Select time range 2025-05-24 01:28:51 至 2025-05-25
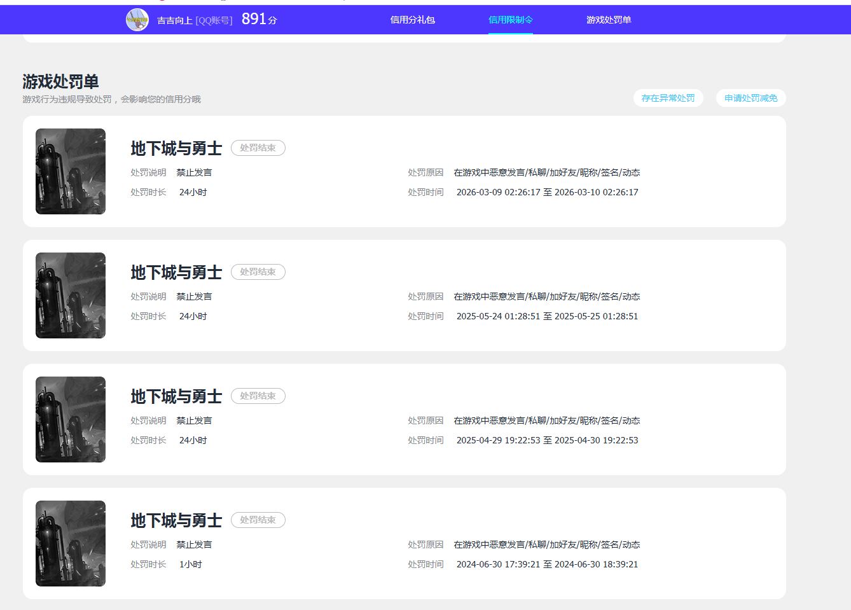Screen dimensions: 851x610 [x=547, y=316]
